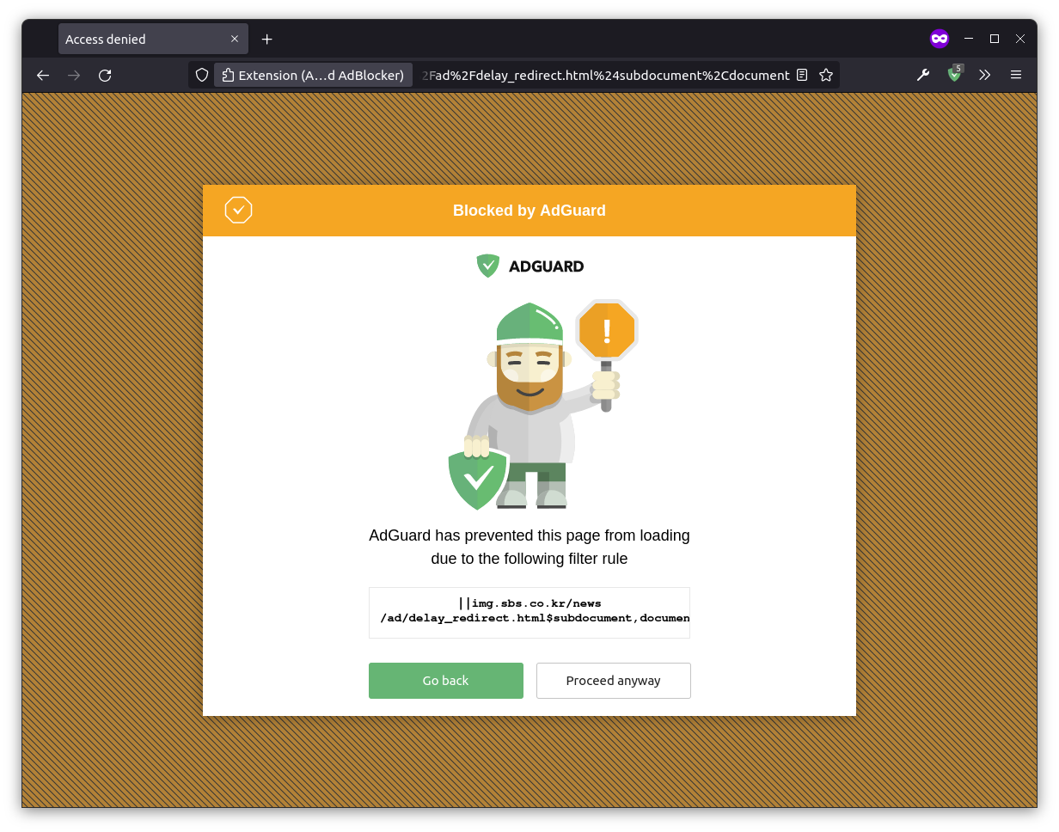Click the Go back button
The height and width of the screenshot is (832, 1059).
point(445,681)
